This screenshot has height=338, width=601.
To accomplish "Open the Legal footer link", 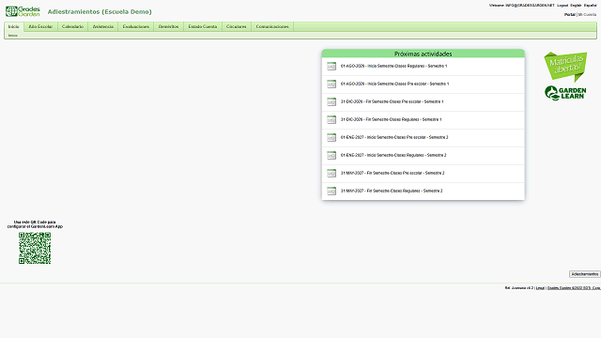I will point(540,288).
